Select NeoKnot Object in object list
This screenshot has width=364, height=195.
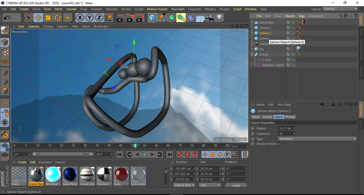click(273, 65)
